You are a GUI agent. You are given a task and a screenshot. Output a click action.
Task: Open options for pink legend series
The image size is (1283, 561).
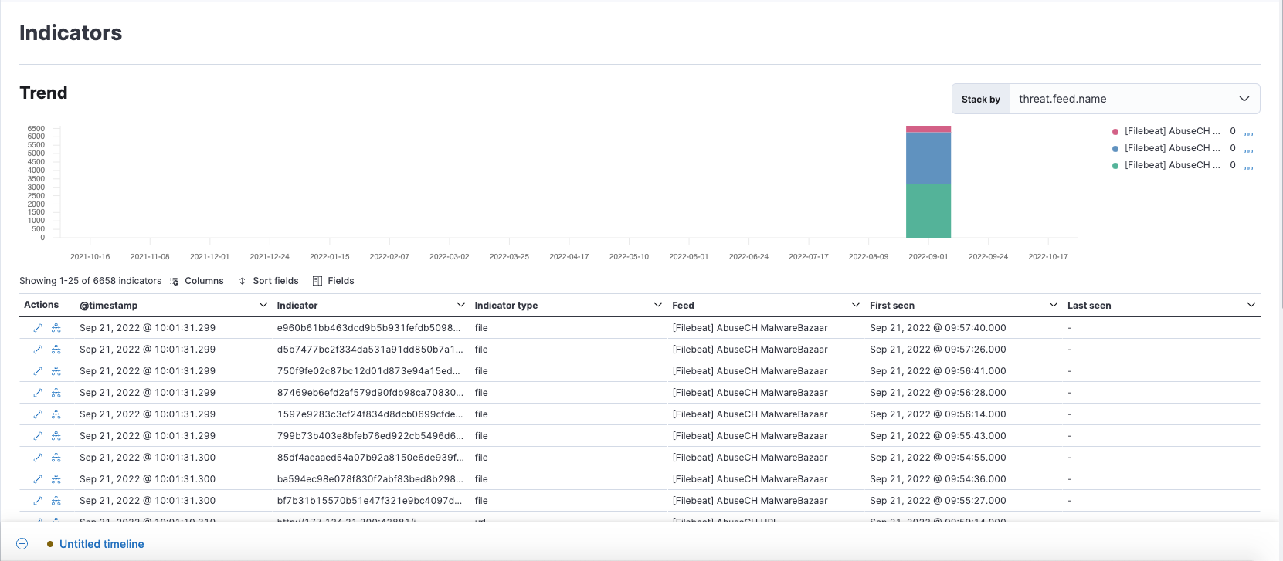pos(1247,132)
